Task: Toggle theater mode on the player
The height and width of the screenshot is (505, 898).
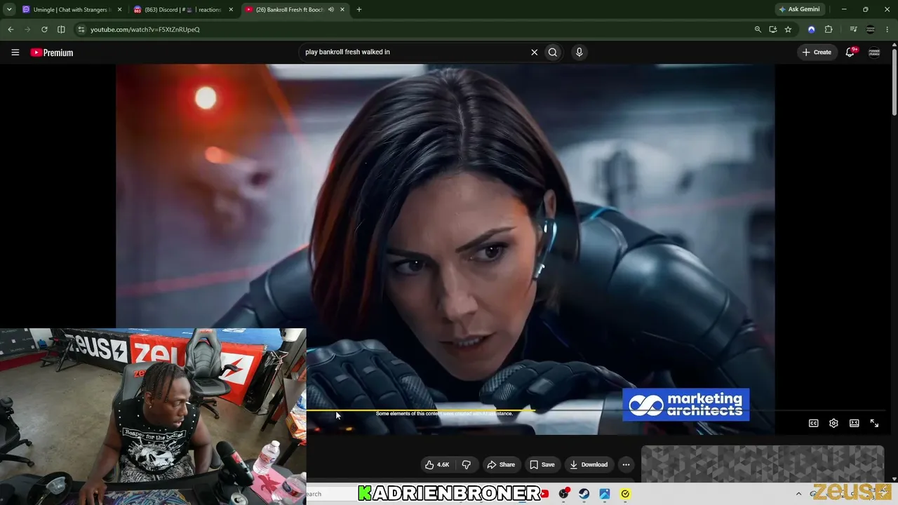Action: 854,423
